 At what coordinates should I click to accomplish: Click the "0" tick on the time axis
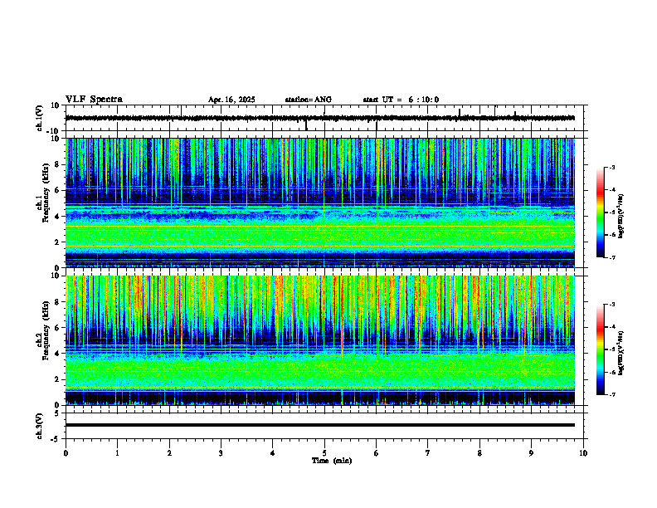click(66, 453)
